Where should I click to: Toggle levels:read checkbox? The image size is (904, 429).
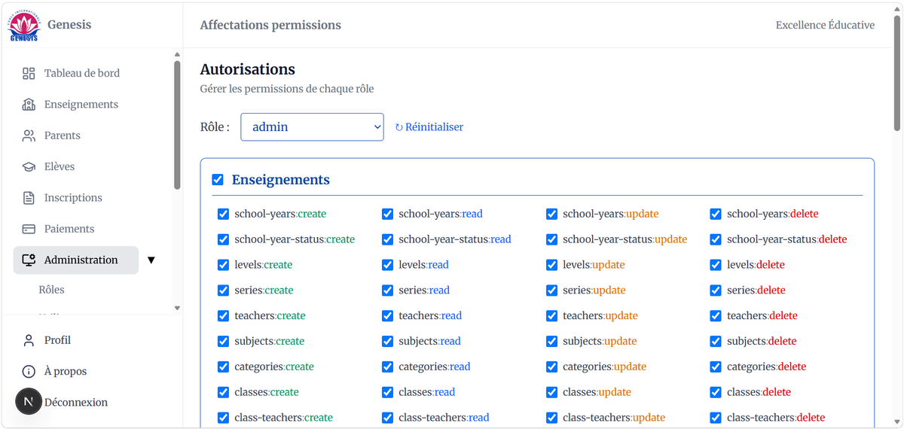coord(387,265)
